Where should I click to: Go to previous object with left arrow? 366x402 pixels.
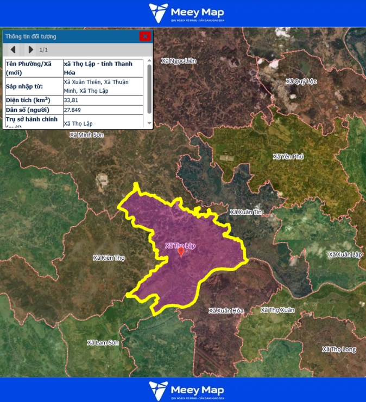coord(13,50)
